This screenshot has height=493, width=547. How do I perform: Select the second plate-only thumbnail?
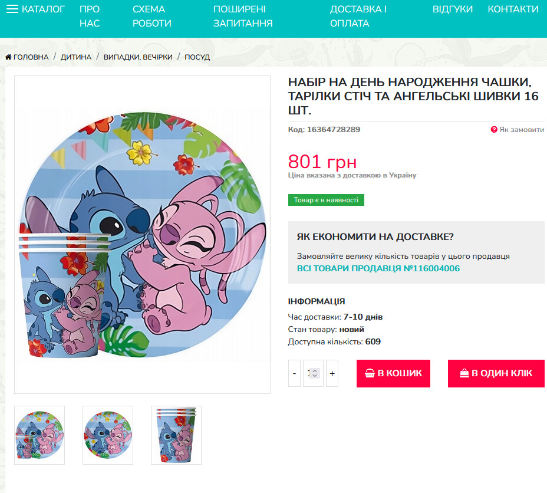(108, 435)
